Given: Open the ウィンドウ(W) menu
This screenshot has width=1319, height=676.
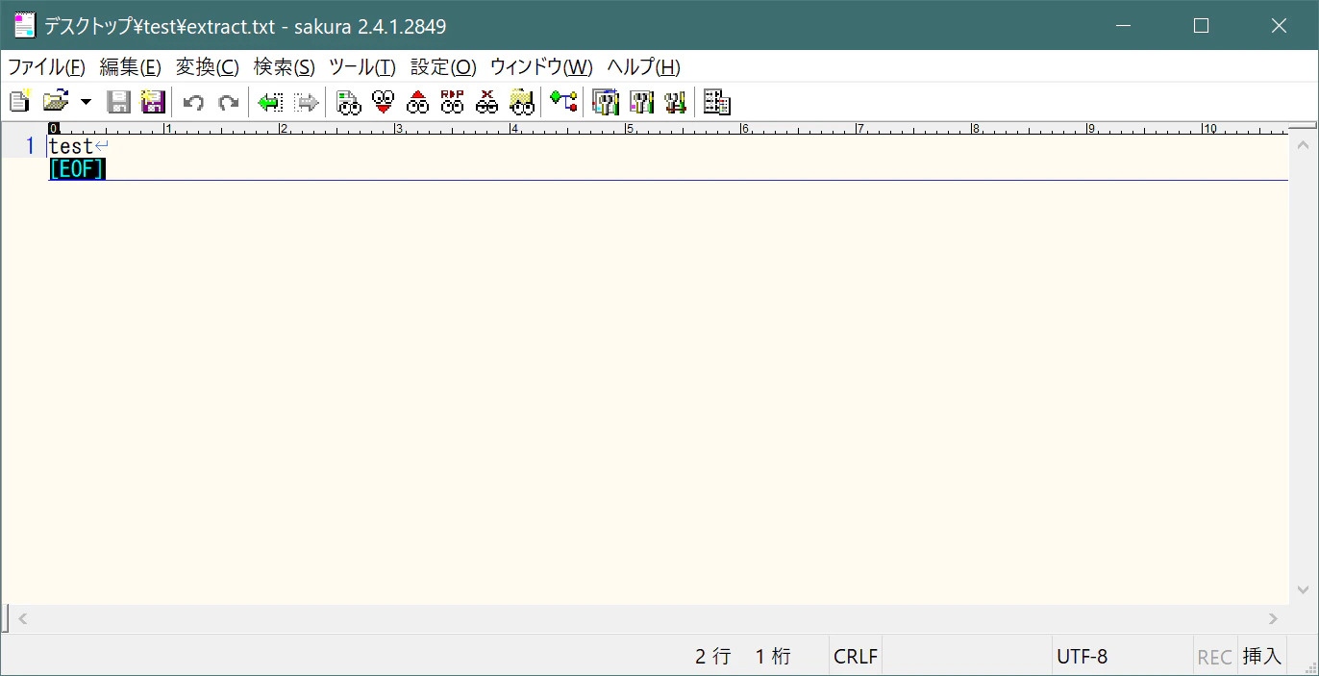Looking at the screenshot, I should coord(541,67).
